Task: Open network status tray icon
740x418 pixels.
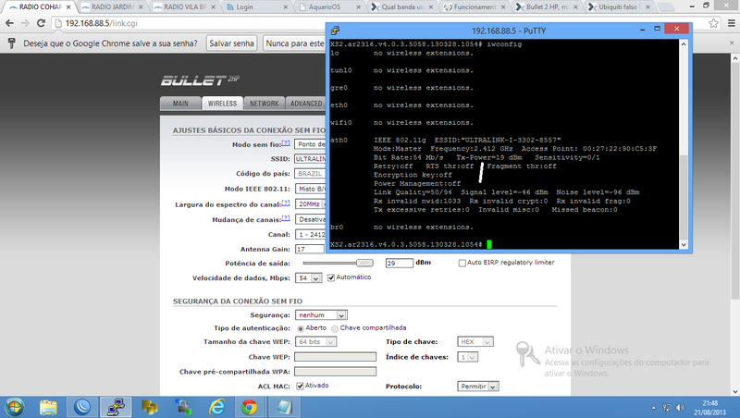Action: tap(667, 408)
